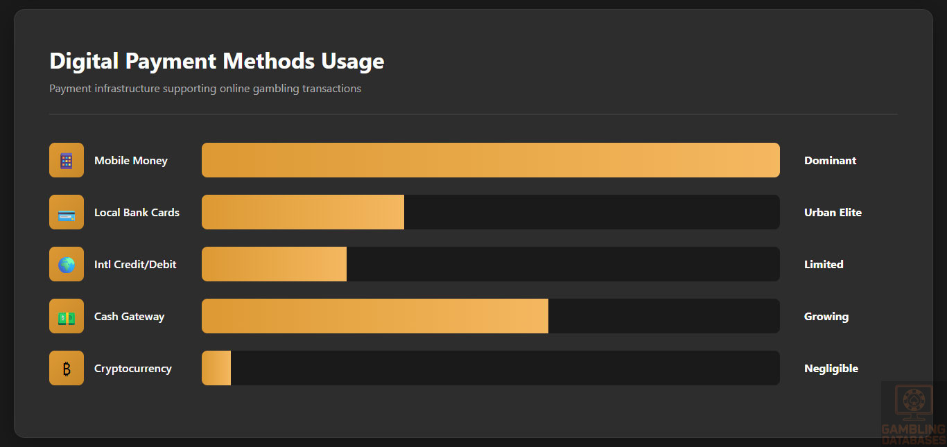This screenshot has width=947, height=447.
Task: Select the Cash Gateway label
Action: click(x=129, y=317)
